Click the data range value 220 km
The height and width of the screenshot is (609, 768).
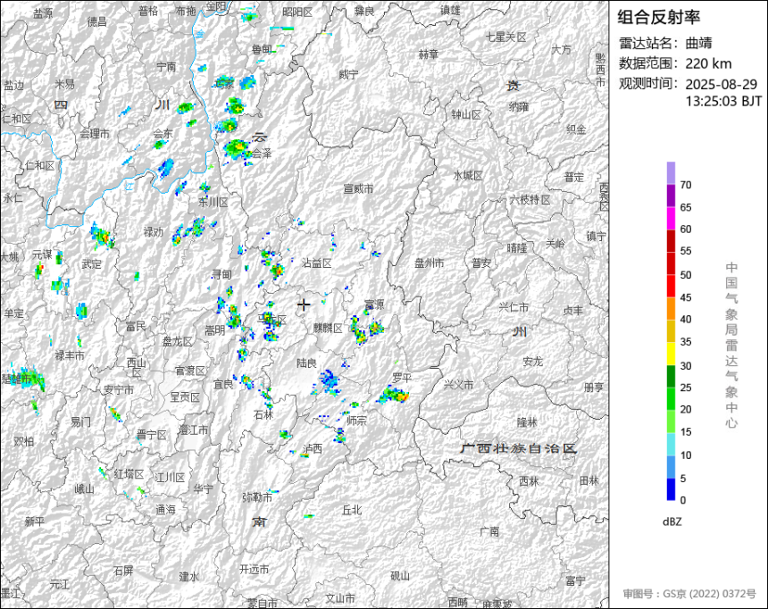pyautogui.click(x=708, y=63)
